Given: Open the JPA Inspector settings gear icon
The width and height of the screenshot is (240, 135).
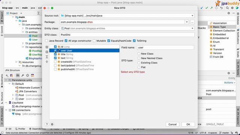Looking at the screenshot, I should point(229,73).
